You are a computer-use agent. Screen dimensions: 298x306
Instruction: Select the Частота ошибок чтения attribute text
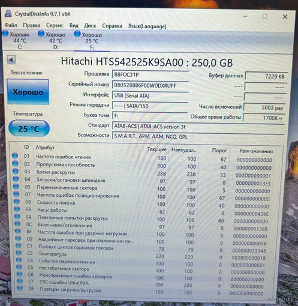click(x=64, y=157)
